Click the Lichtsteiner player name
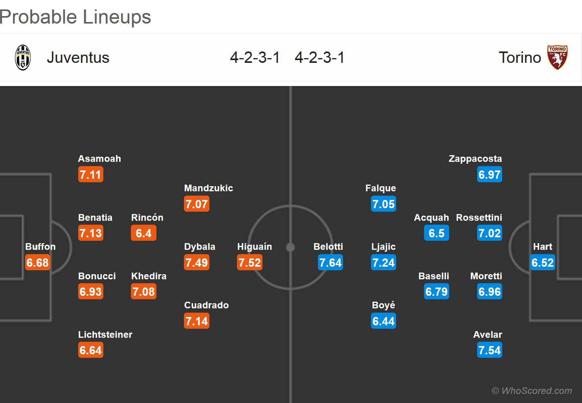Image resolution: width=582 pixels, height=403 pixels. pyautogui.click(x=105, y=335)
